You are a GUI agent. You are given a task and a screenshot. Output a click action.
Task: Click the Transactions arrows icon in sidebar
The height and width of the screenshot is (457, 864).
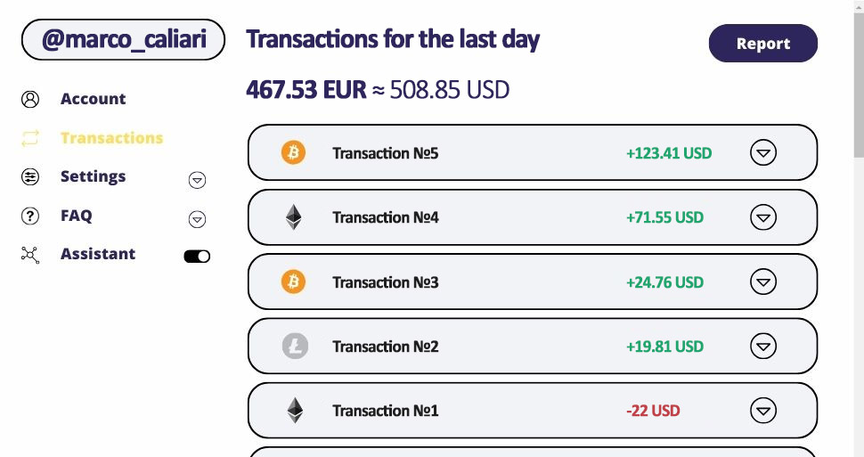click(x=30, y=138)
